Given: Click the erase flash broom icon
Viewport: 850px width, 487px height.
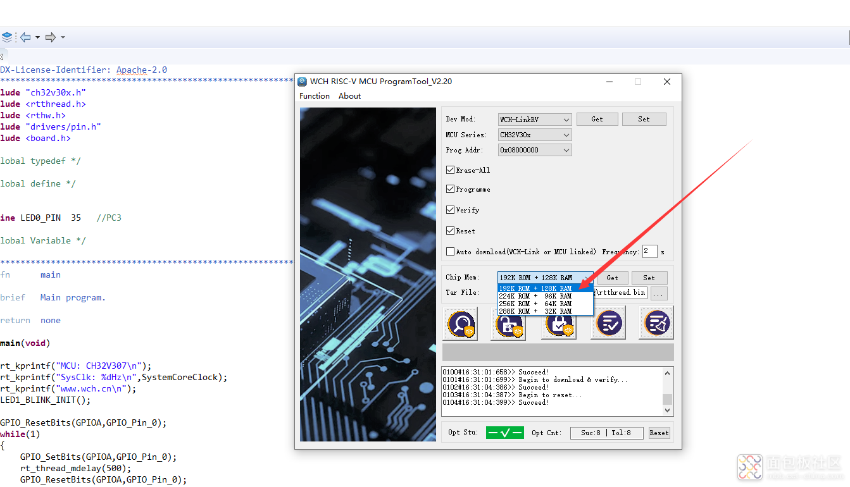Looking at the screenshot, I should tap(656, 323).
